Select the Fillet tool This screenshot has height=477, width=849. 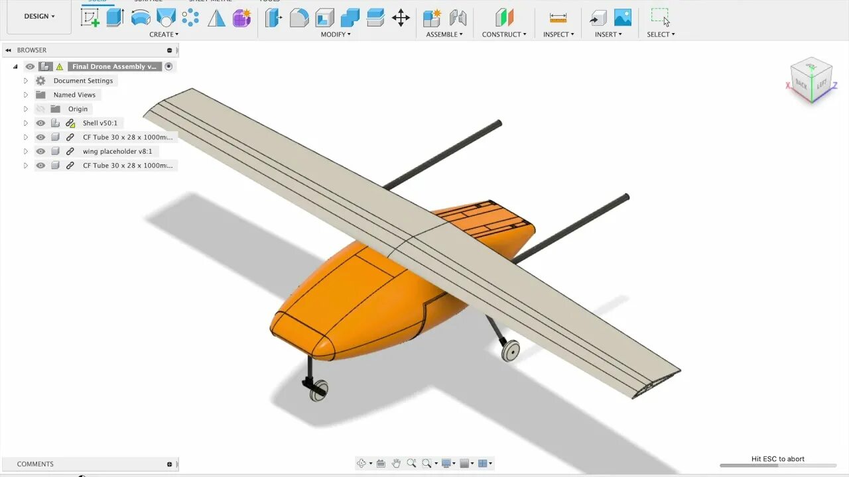[x=299, y=17]
